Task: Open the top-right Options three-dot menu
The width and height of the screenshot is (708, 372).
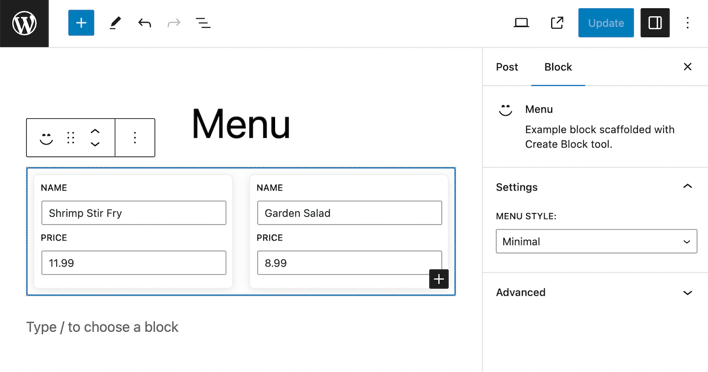Action: (688, 23)
